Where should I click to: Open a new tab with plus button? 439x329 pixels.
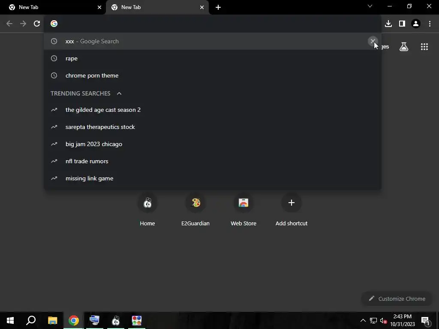pos(218,7)
